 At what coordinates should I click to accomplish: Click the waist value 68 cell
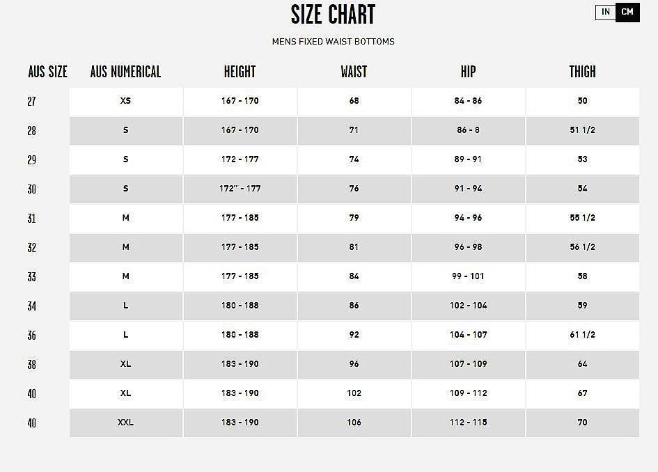pos(354,101)
